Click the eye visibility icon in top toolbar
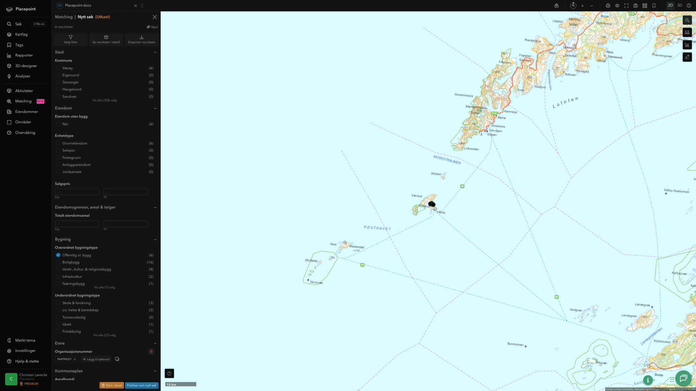 617,6
